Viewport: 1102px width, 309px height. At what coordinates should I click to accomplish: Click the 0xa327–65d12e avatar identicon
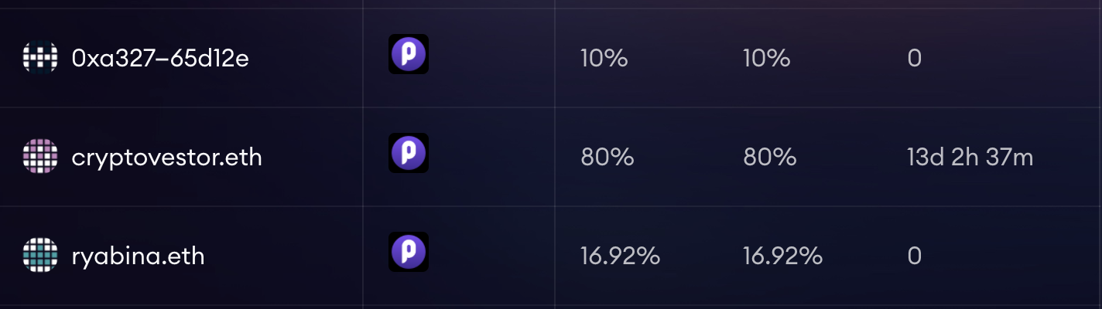[40, 58]
